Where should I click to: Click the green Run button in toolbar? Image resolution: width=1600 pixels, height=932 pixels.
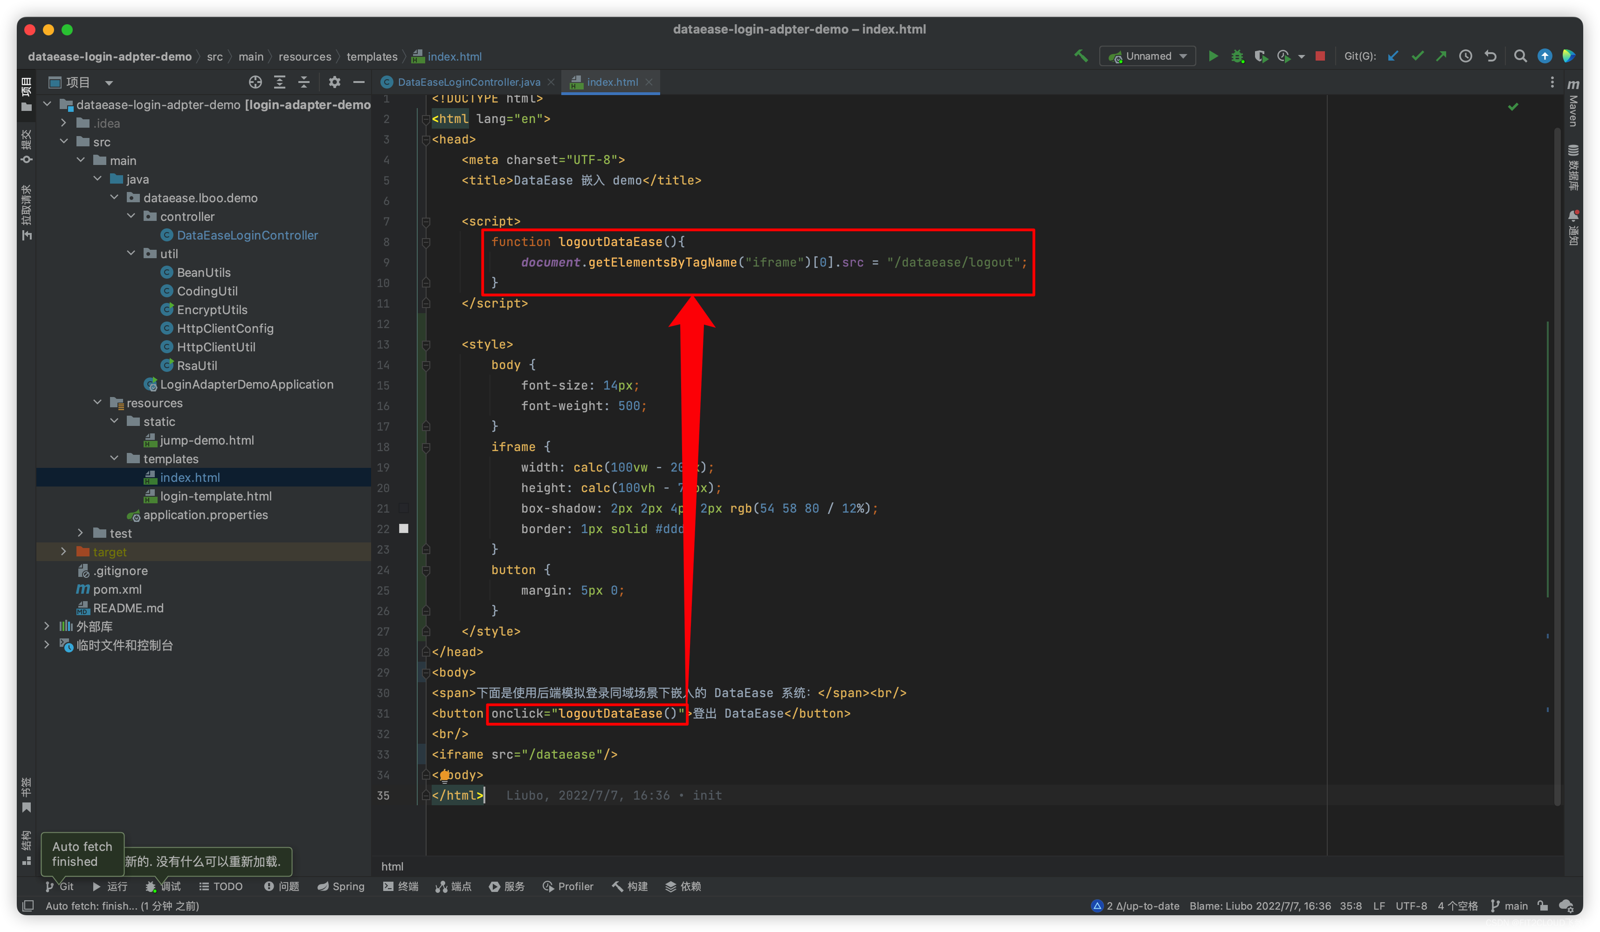[x=1213, y=56]
